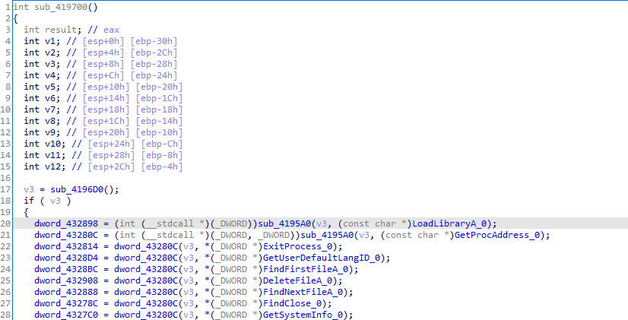
Task: Click sub_4195A0 call on line 21
Action: tap(327, 235)
